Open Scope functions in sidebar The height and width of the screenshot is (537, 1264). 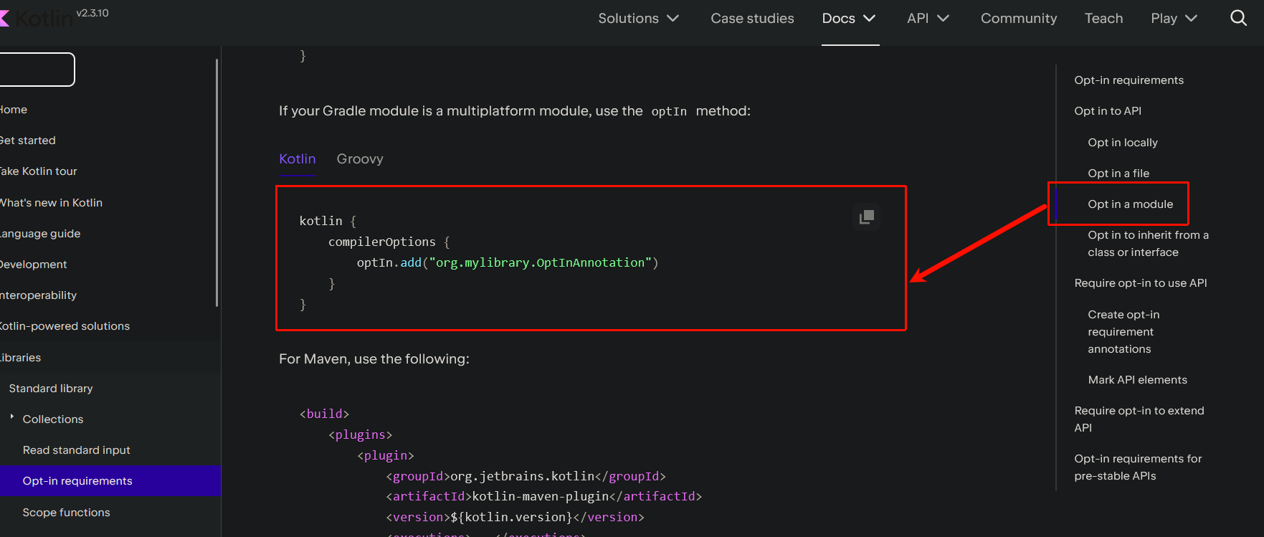coord(66,513)
